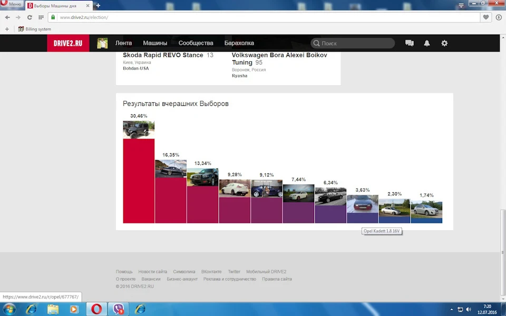Open the Windows Start button
Image resolution: width=506 pixels, height=316 pixels.
coord(9,309)
